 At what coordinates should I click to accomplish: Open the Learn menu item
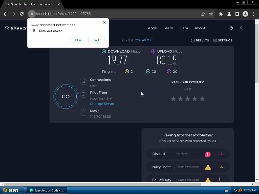pos(168,28)
